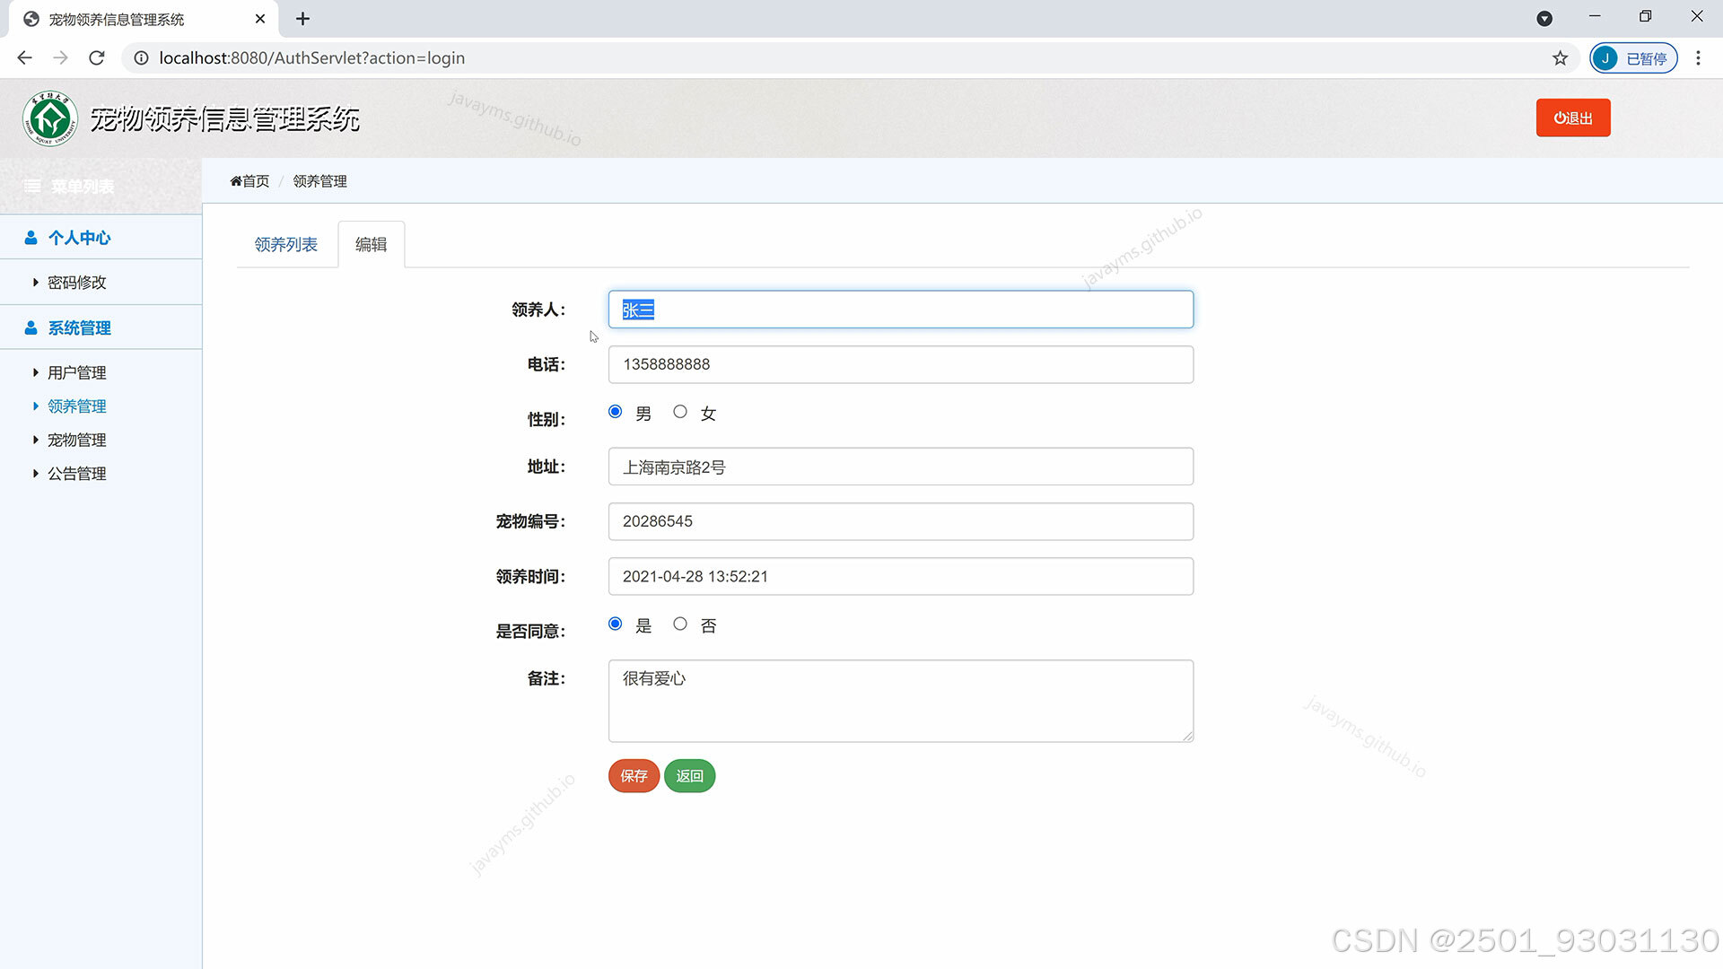
Task: Close the 宠物领养信息管理系统 browser tab
Action: click(260, 19)
